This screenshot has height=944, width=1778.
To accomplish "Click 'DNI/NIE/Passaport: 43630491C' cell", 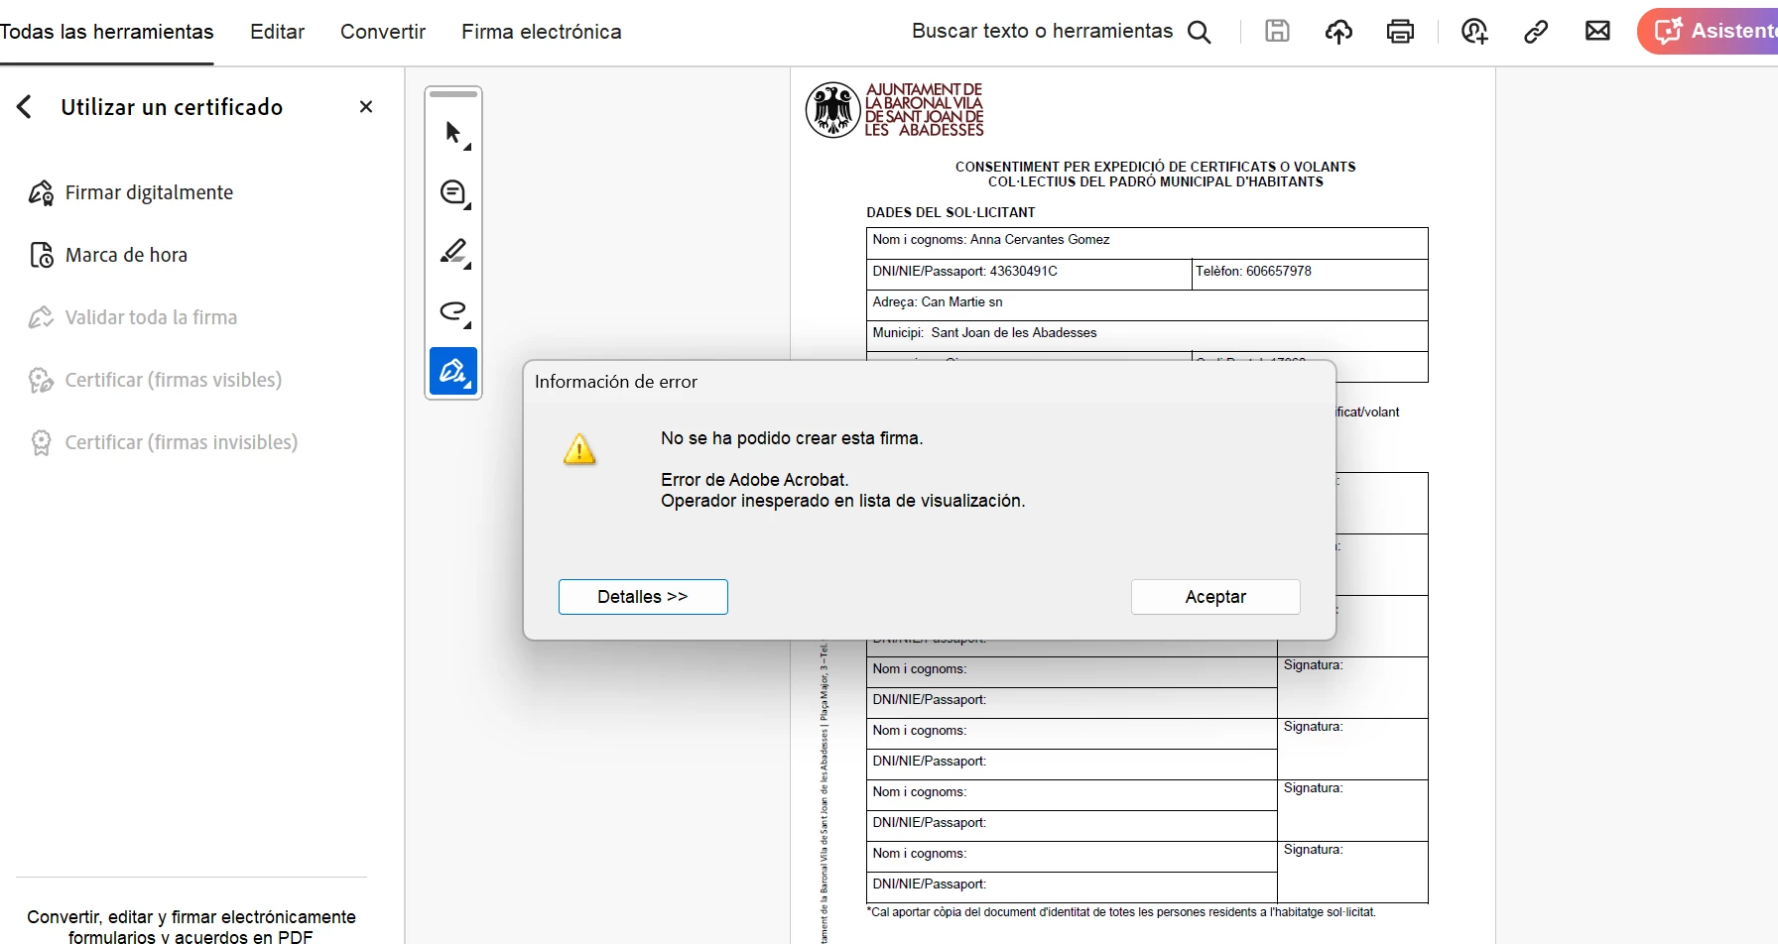I will (x=1029, y=275).
